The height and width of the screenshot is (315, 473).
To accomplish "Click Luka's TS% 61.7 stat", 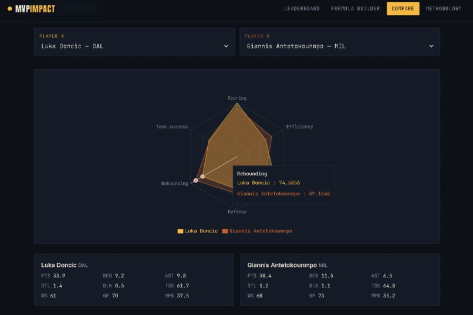I will pos(177,286).
